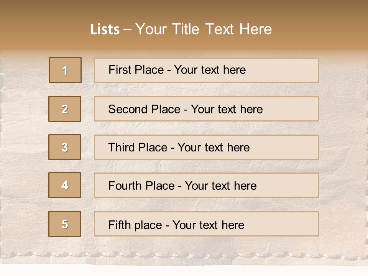
Task: Click the blank right end of Fifth place bar
Action: click(291, 224)
